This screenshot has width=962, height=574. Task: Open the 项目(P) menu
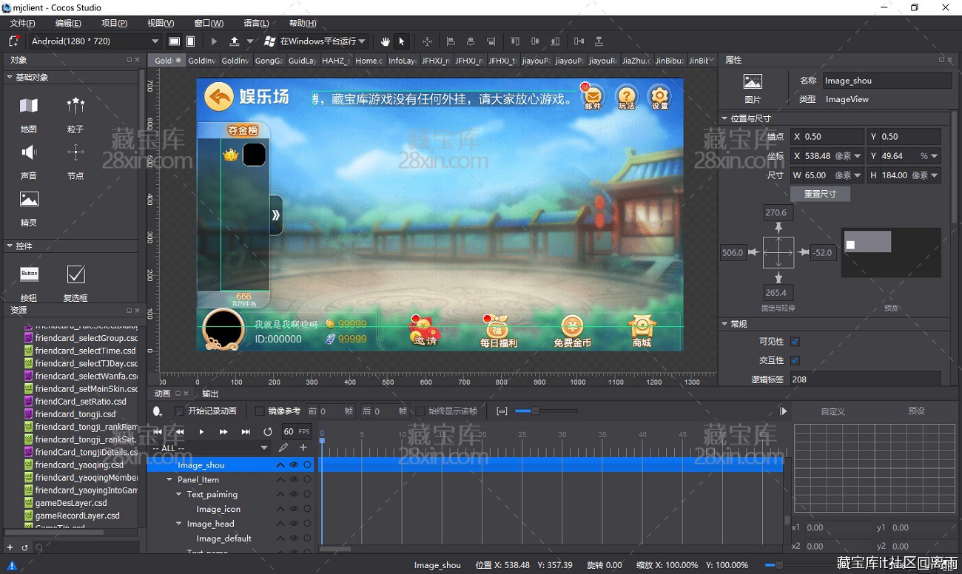[x=114, y=23]
